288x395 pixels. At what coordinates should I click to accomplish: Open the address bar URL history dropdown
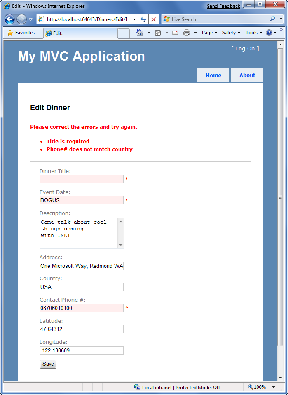click(135, 19)
